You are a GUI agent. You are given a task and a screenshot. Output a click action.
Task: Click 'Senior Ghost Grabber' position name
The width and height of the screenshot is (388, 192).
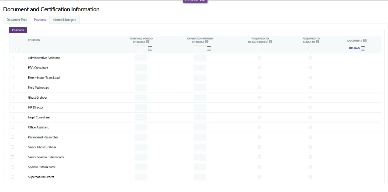(42, 147)
